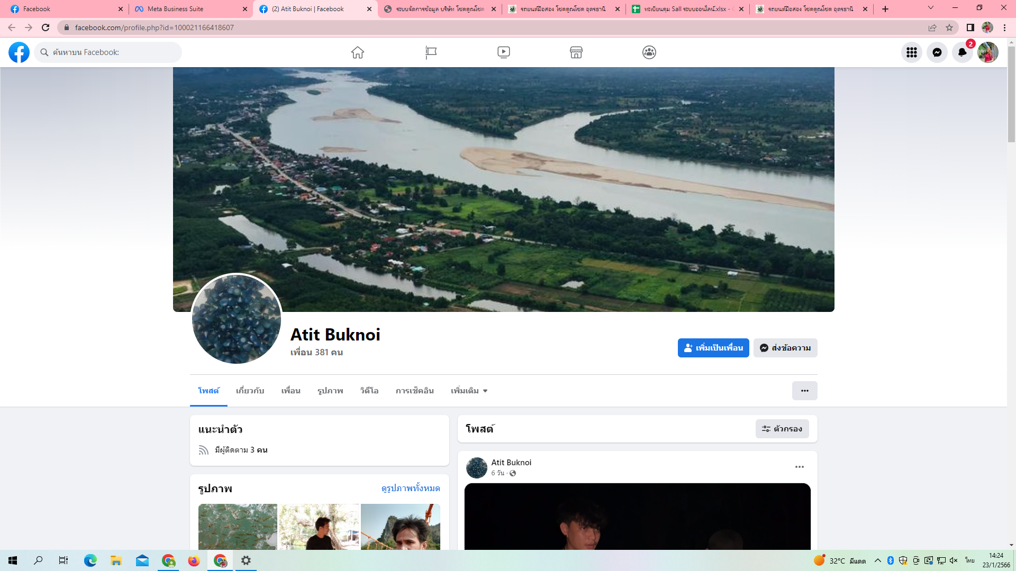Open the notifications bell
The width and height of the screenshot is (1016, 571).
(963, 52)
